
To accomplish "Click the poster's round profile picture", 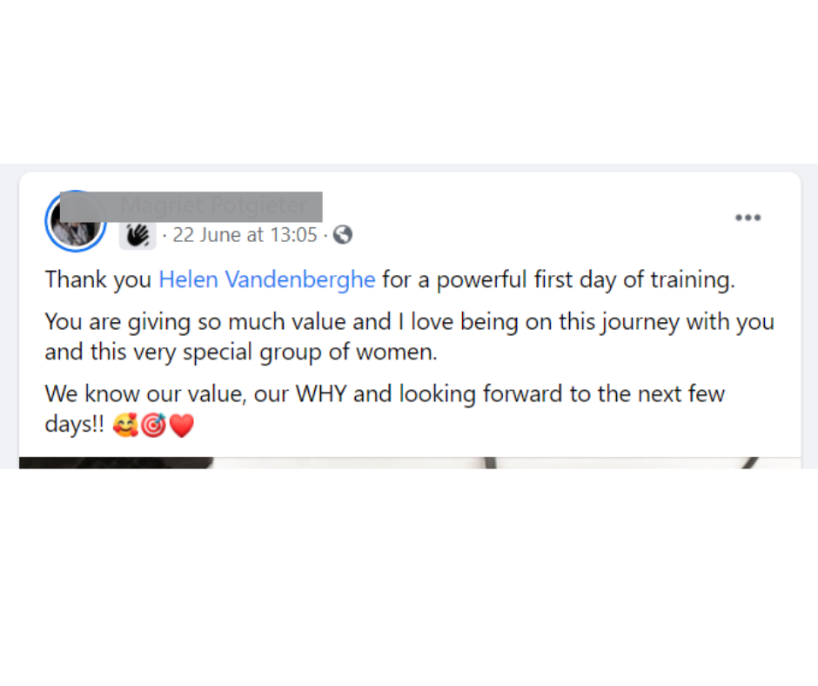I will (x=75, y=221).
